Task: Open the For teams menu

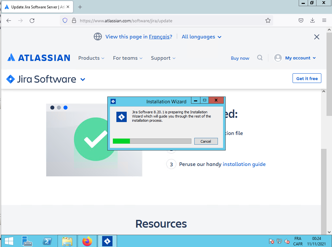Action: point(128,58)
